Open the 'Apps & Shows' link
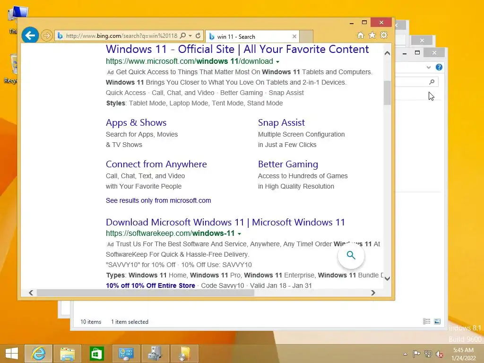This screenshot has width=484, height=363. pos(136,122)
